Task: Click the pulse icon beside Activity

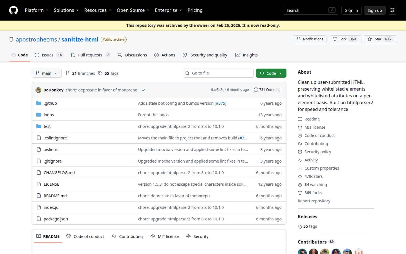Action: 300,160
